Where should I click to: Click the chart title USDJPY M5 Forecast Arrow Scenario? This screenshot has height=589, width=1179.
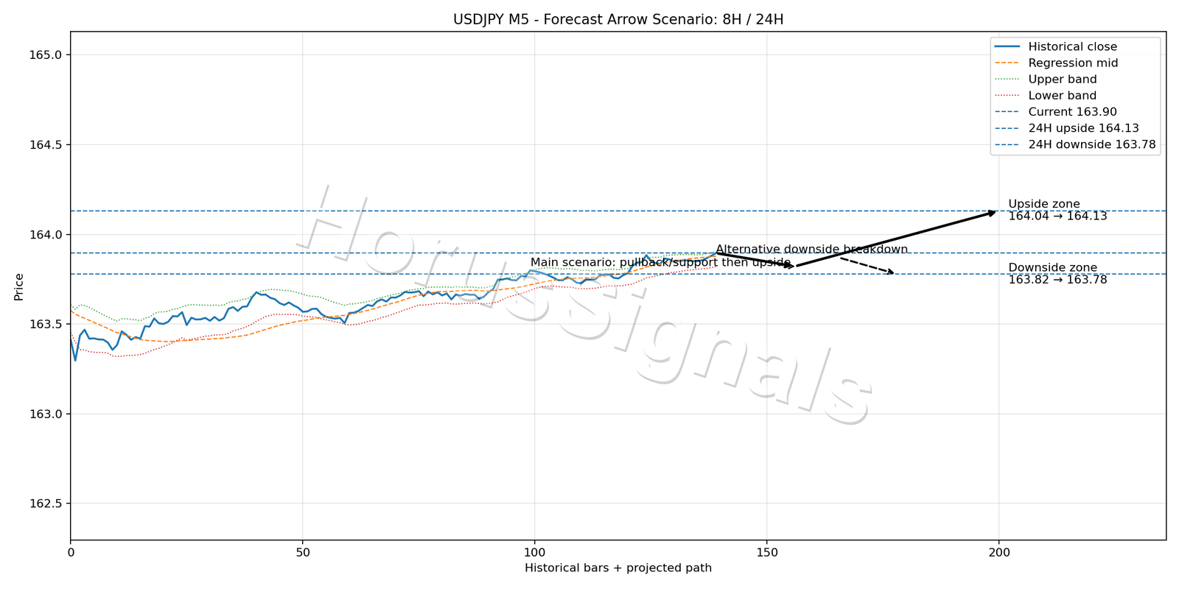(x=618, y=19)
